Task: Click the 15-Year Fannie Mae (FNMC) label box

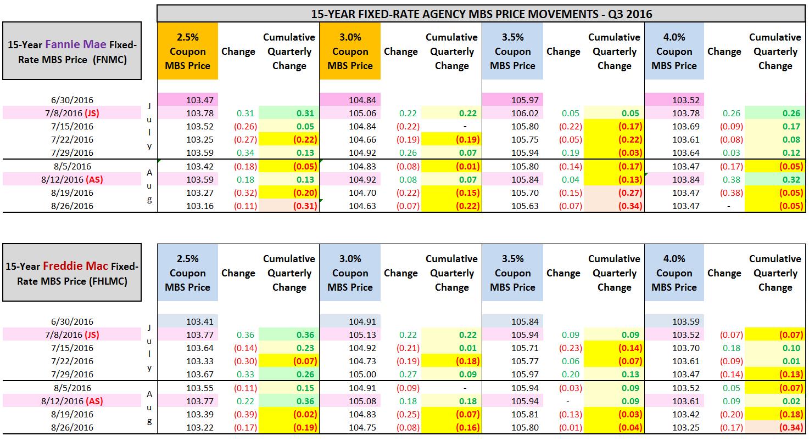Action: point(72,52)
